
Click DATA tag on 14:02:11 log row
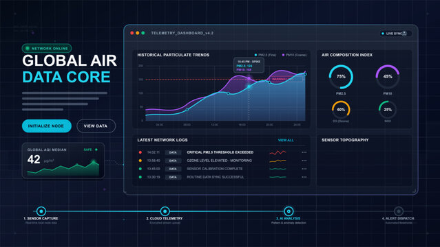[173, 152]
